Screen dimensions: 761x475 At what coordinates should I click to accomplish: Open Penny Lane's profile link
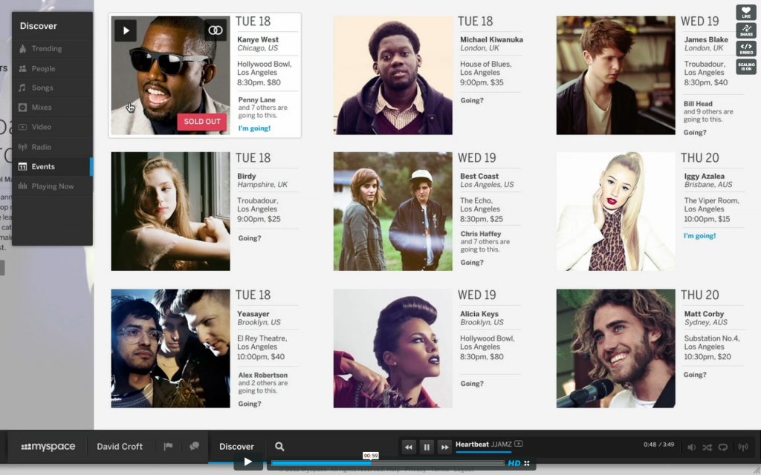coord(256,100)
